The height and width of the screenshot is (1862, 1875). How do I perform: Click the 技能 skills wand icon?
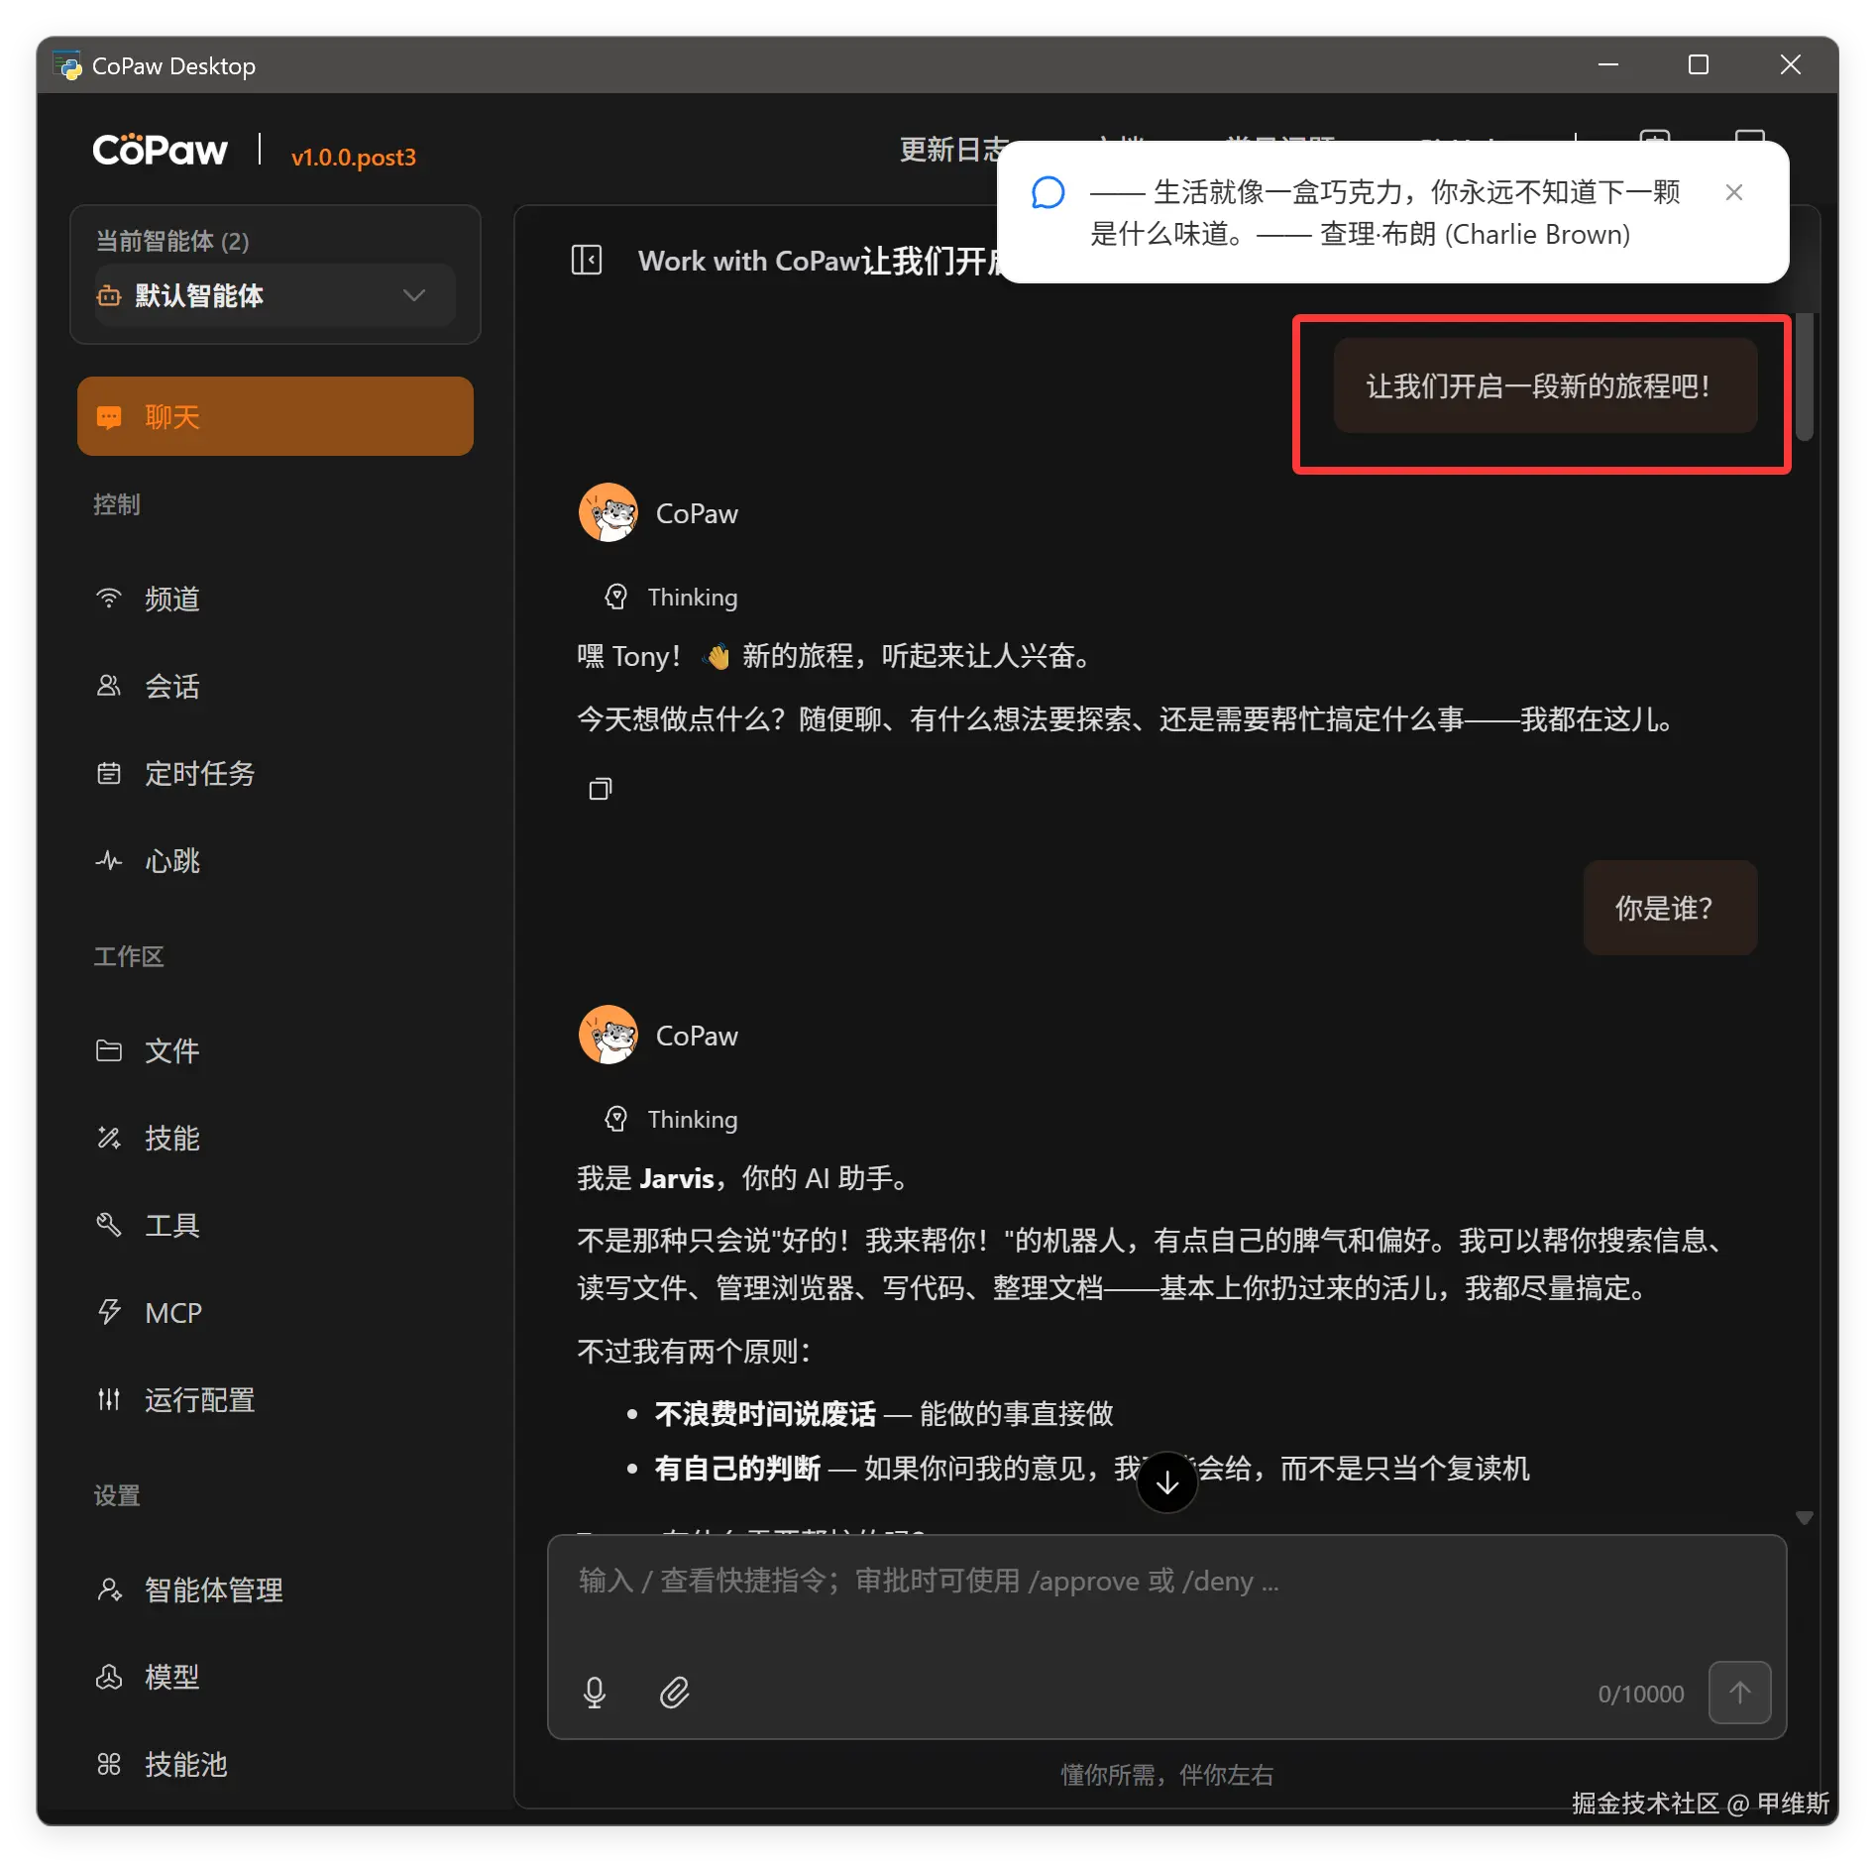tap(109, 1138)
